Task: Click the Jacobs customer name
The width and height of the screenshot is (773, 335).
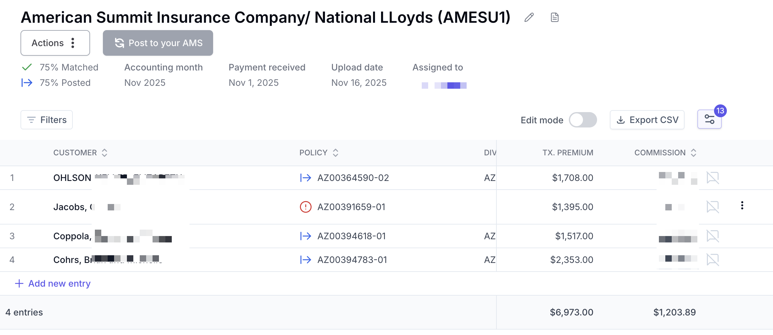Action: point(87,207)
